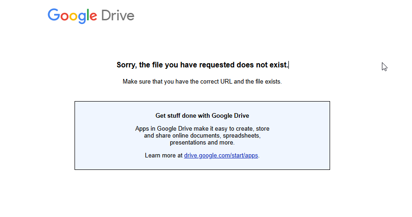Click the 'Learn more at' text
The height and width of the screenshot is (217, 412).
coord(163,156)
